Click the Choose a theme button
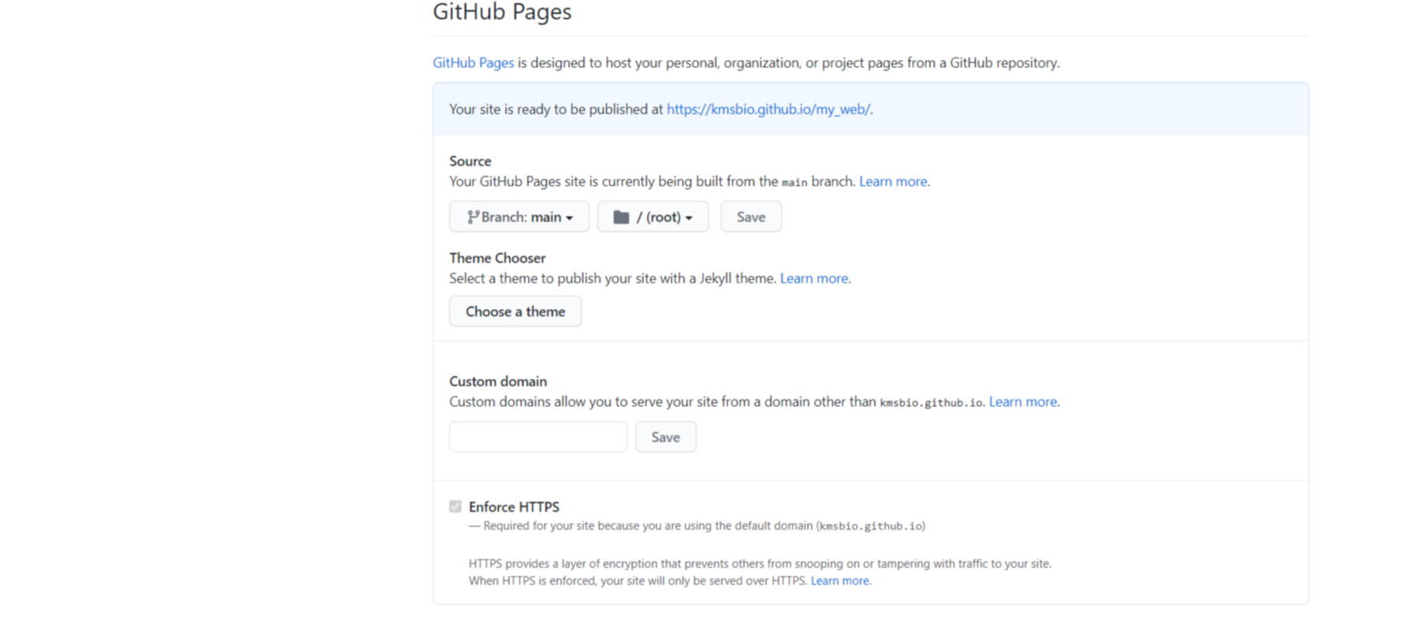The image size is (1422, 622). click(x=515, y=312)
